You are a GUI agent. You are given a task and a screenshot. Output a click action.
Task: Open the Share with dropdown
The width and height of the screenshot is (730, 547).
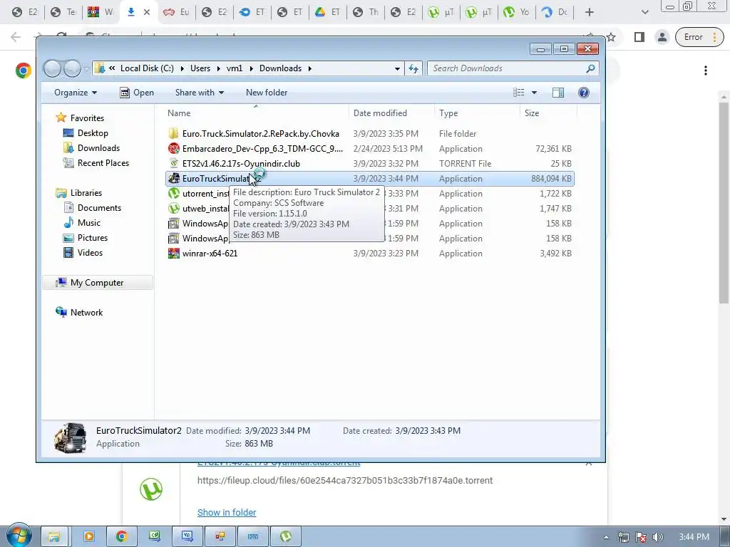point(200,93)
